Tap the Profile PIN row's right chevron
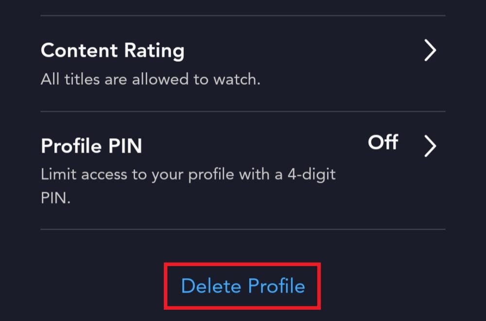486x321 pixels. click(430, 146)
